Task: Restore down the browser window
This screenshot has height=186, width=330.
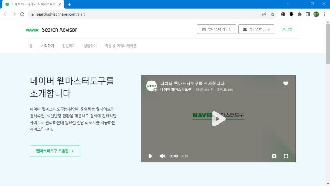Action: click(312, 4)
